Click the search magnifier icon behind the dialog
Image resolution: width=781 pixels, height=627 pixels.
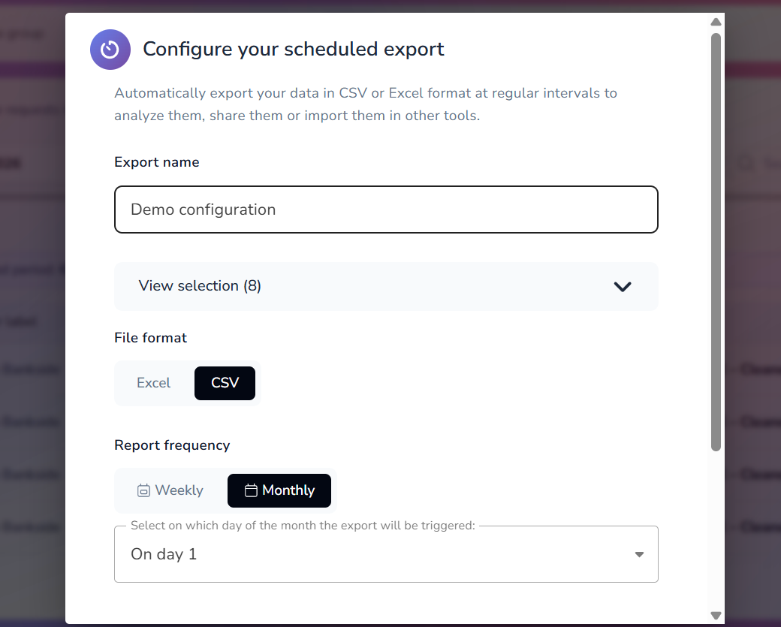pyautogui.click(x=744, y=163)
